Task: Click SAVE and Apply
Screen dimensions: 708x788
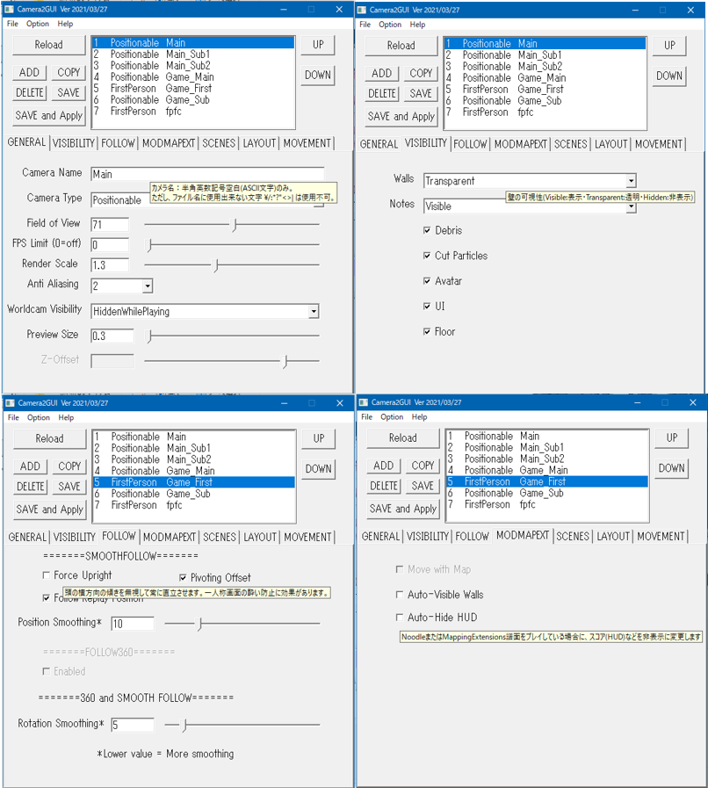Action: [48, 115]
